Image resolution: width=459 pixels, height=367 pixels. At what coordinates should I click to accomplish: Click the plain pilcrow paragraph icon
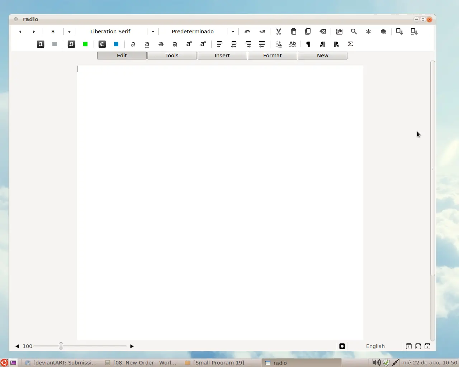(308, 44)
